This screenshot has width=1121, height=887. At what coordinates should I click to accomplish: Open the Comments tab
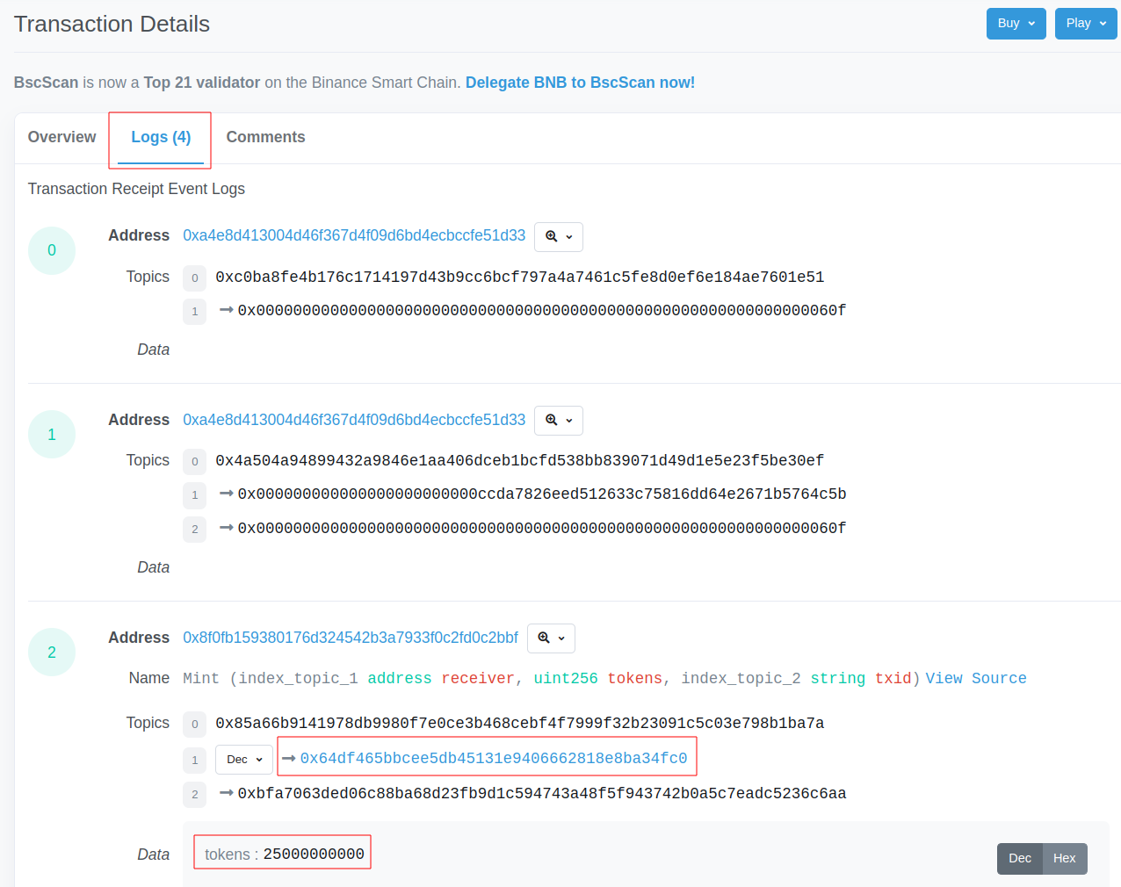click(265, 137)
